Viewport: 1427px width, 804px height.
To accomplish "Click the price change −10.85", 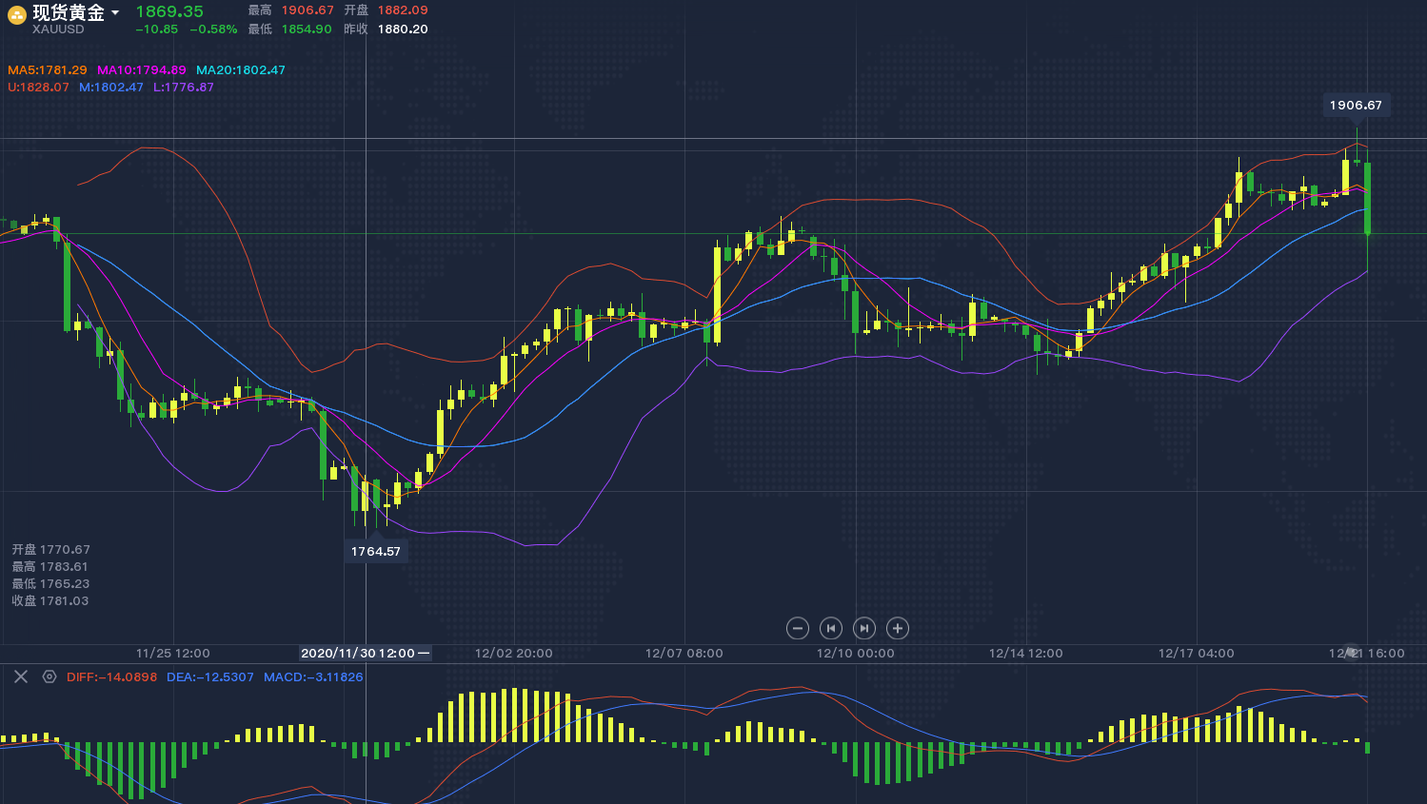I will pos(156,29).
